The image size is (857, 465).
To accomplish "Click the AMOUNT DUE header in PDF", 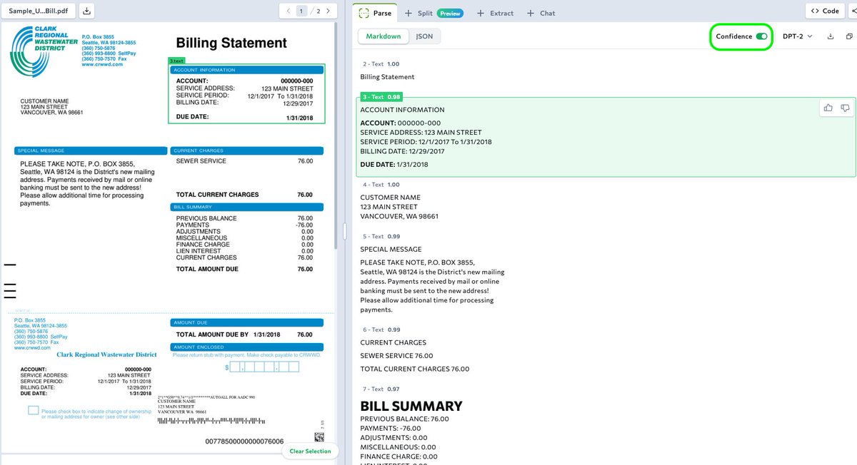I will pos(247,322).
